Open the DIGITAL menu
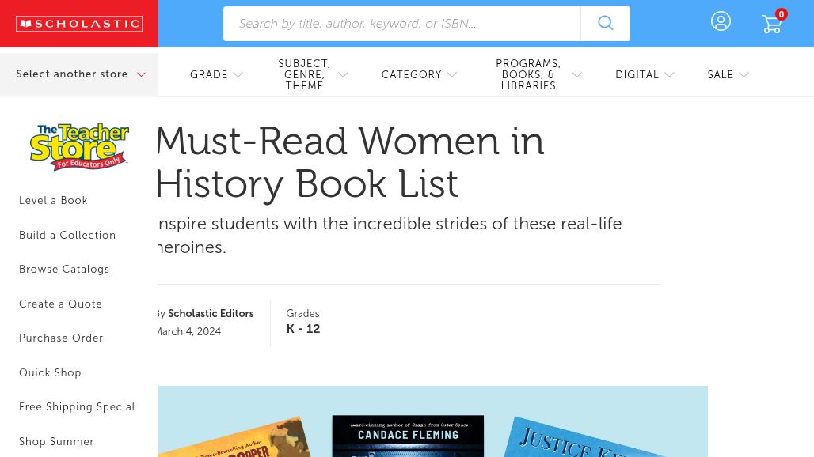 point(637,74)
